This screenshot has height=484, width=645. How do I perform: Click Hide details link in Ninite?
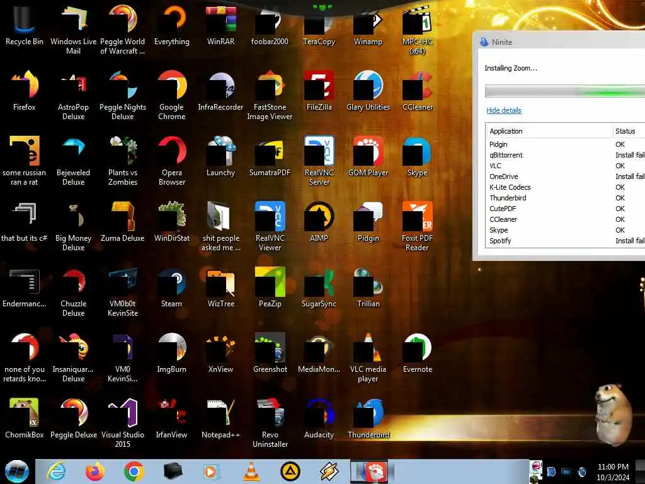pos(503,110)
